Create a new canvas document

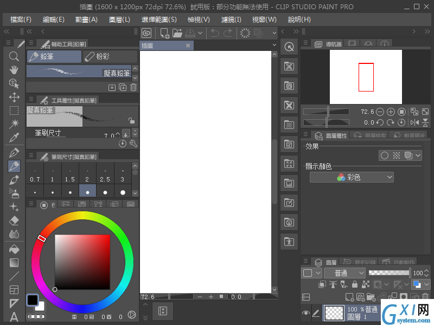click(165, 33)
